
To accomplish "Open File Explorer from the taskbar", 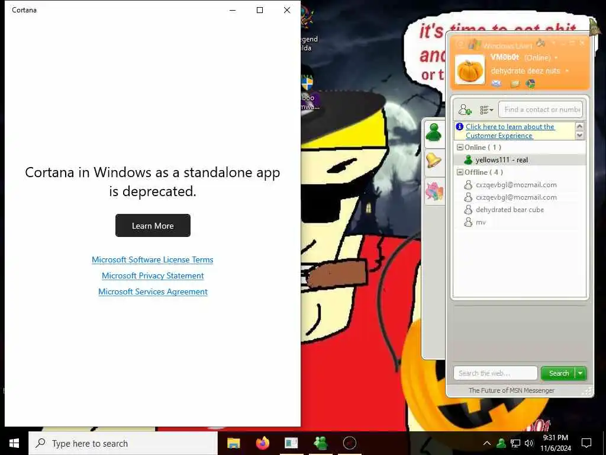I will point(233,443).
